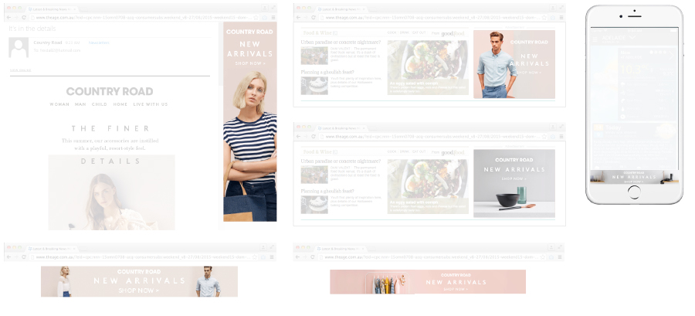
Task: Click the sender avatar beside Country Road
Action: click(x=19, y=47)
